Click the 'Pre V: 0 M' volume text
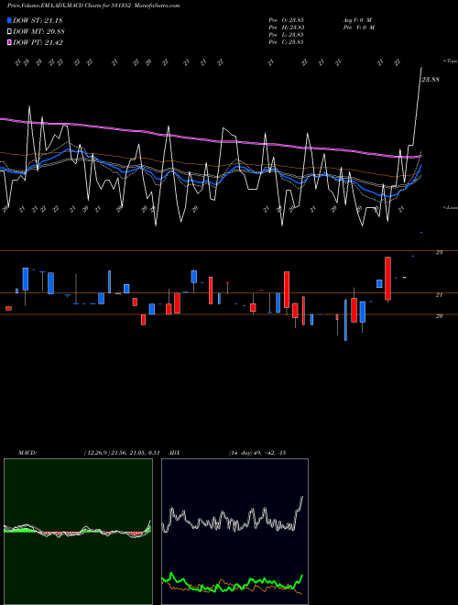 click(358, 27)
